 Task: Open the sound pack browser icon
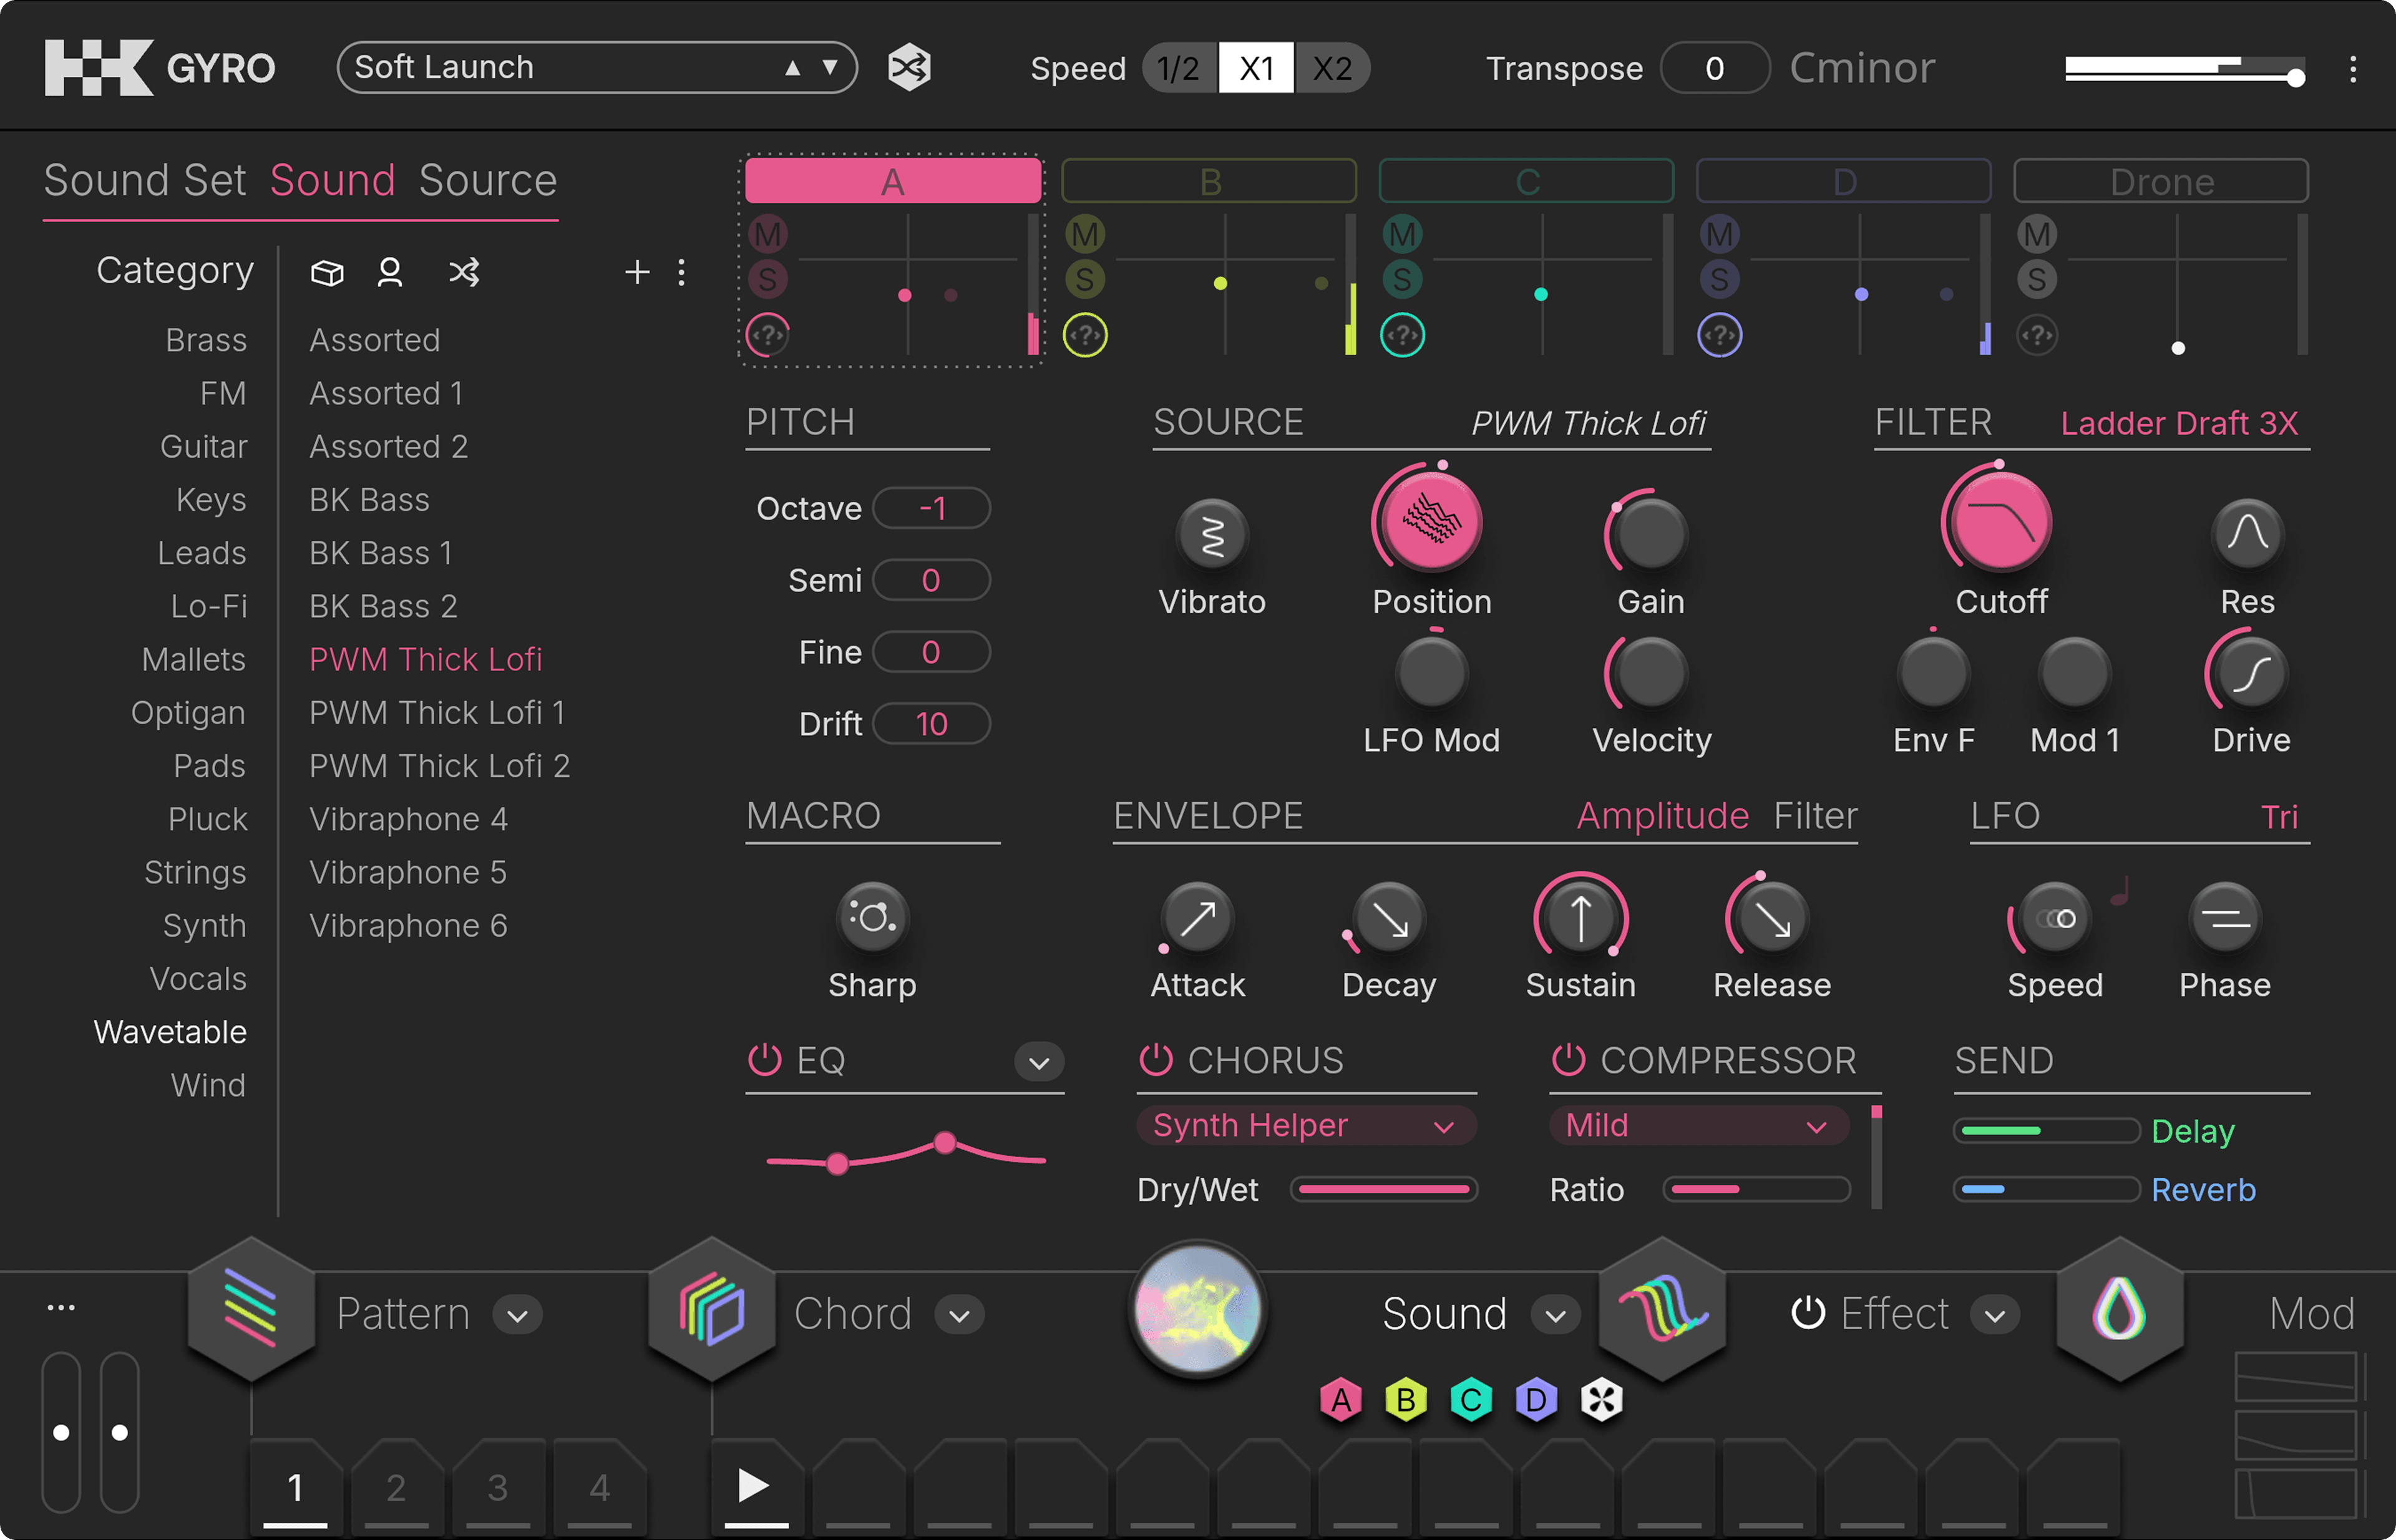click(x=326, y=272)
